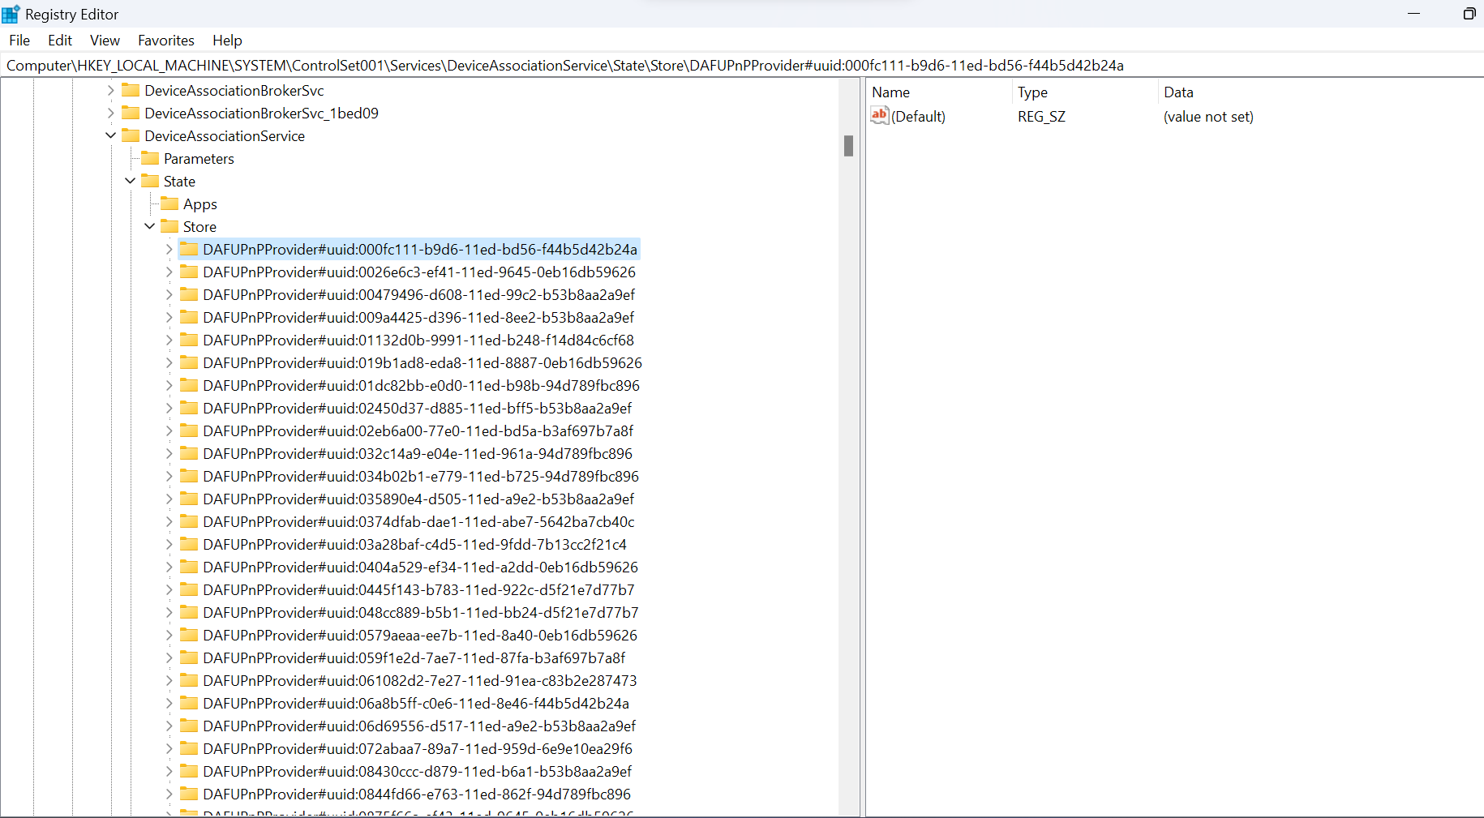Select key uuid:06d69556-d517-11ed-a9e2-b53b8aa2a9ef

[x=419, y=726]
